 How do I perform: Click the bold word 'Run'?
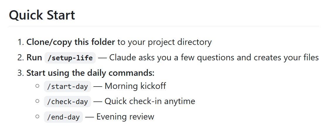point(34,58)
